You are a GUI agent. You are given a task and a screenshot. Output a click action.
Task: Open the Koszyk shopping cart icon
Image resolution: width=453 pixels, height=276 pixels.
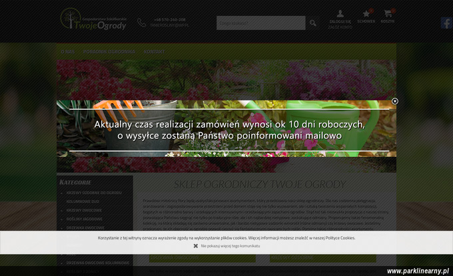click(388, 13)
